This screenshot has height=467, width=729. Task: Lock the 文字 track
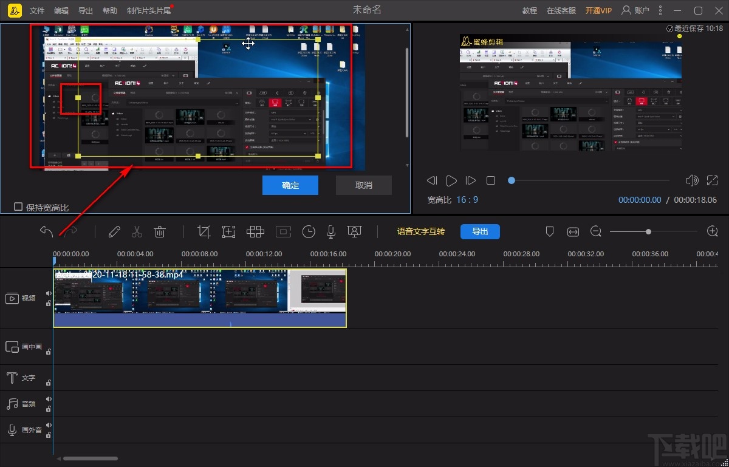coord(49,382)
